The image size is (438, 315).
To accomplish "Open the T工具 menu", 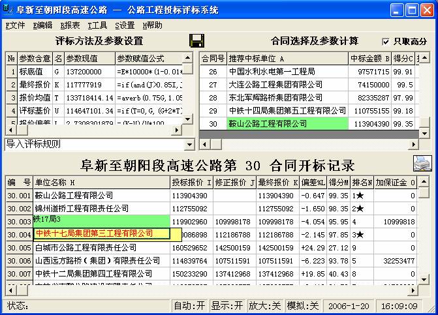I will (x=97, y=25).
